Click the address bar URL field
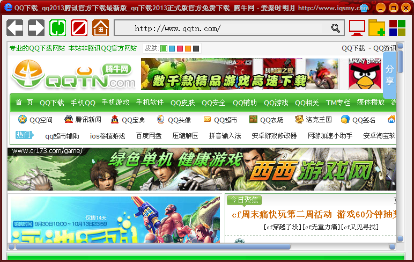414x262 pixels. (222, 28)
